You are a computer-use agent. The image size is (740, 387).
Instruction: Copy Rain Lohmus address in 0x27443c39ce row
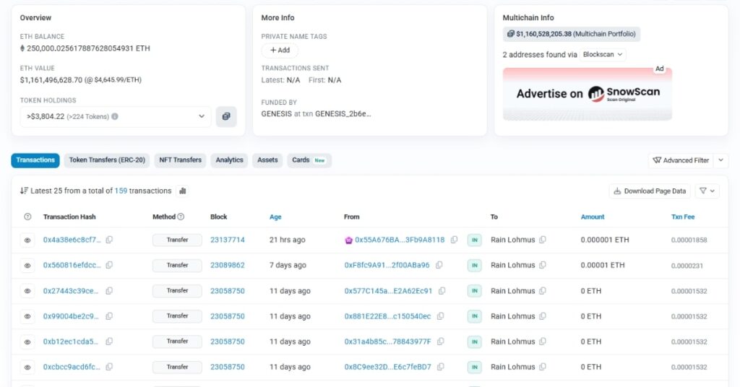(x=543, y=291)
